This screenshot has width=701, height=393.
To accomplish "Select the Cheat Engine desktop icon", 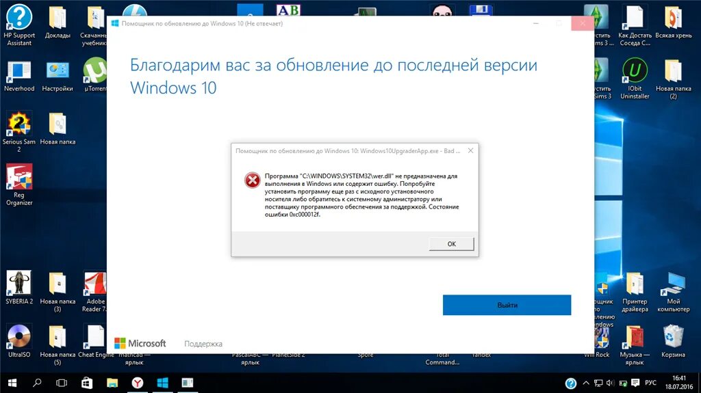I will coord(94,341).
